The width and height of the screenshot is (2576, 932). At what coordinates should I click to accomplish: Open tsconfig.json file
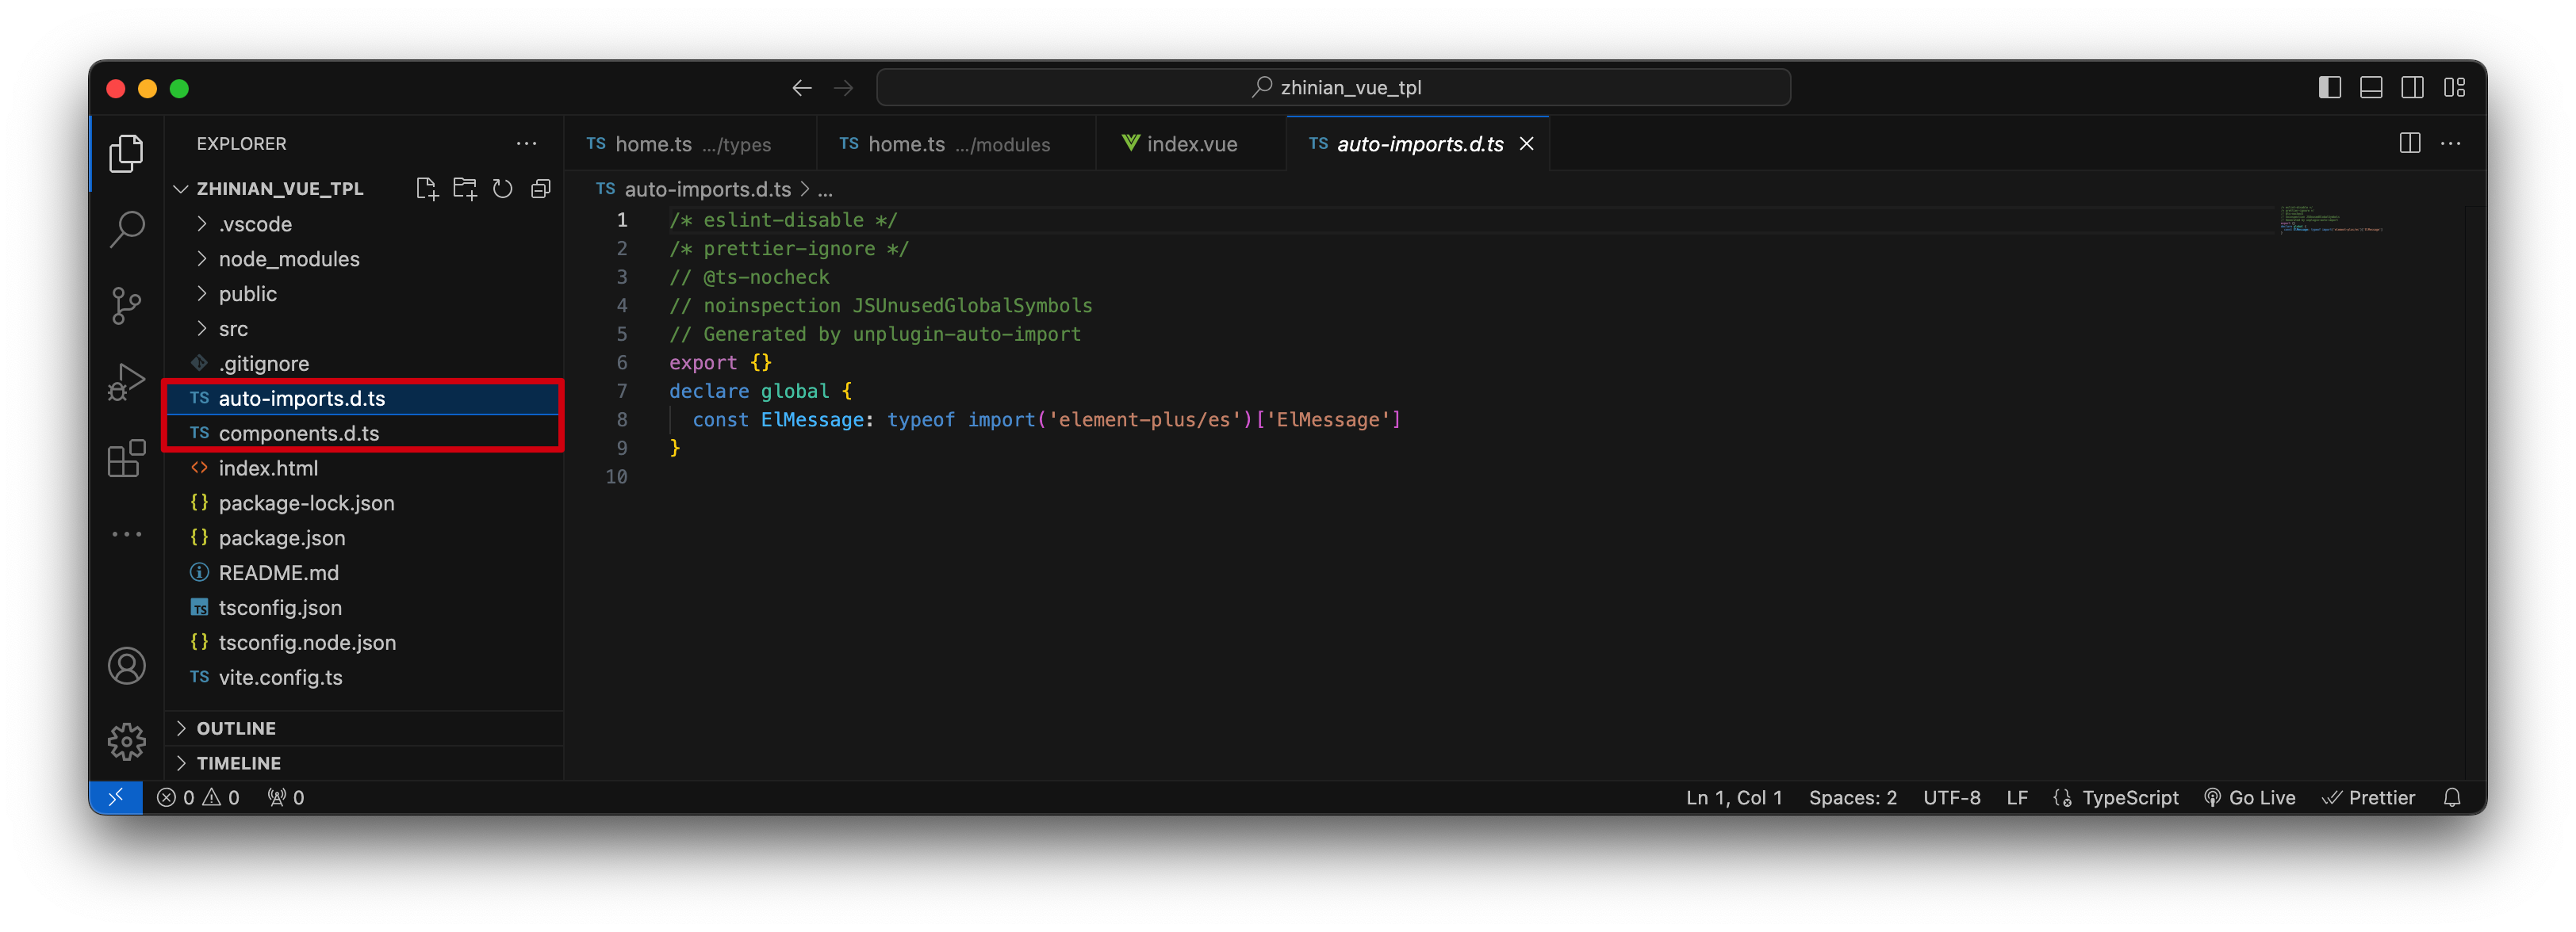366,607
